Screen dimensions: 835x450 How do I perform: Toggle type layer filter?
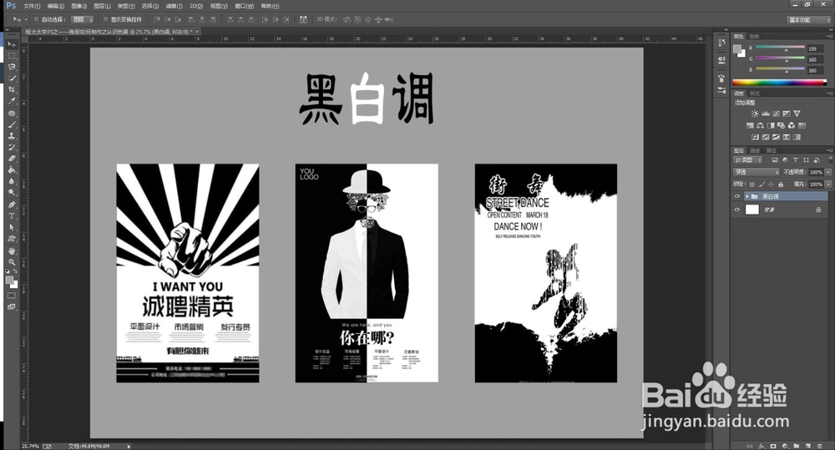[x=795, y=159]
